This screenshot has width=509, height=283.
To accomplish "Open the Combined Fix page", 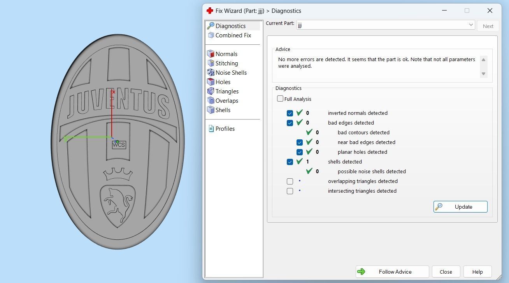I will click(x=233, y=35).
